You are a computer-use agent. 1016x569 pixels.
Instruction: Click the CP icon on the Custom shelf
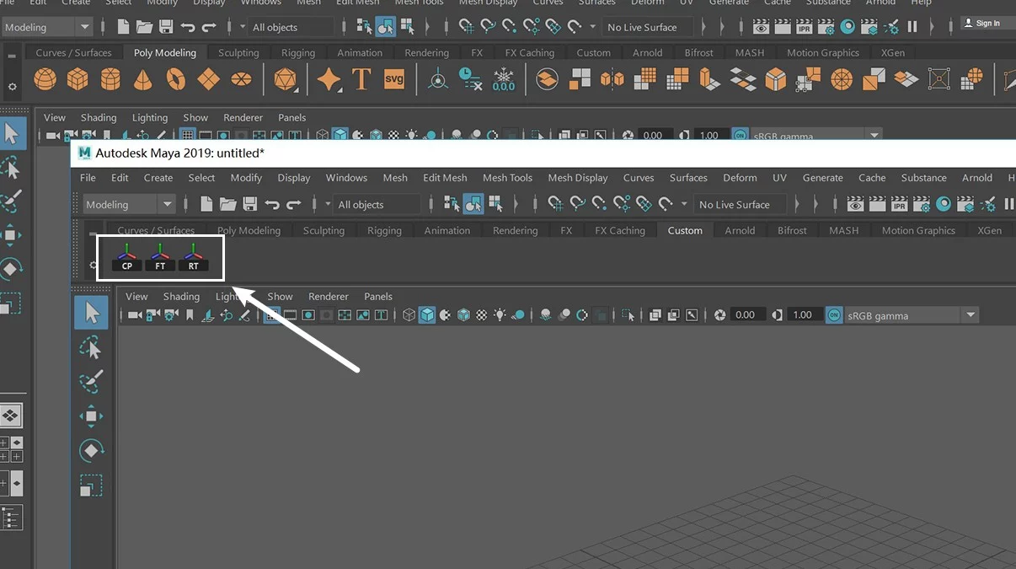pyautogui.click(x=127, y=257)
